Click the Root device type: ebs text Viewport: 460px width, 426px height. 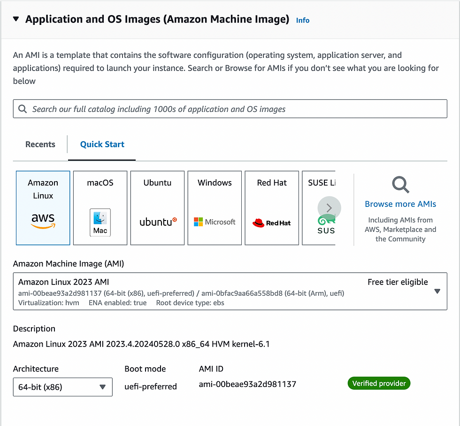pyautogui.click(x=190, y=303)
